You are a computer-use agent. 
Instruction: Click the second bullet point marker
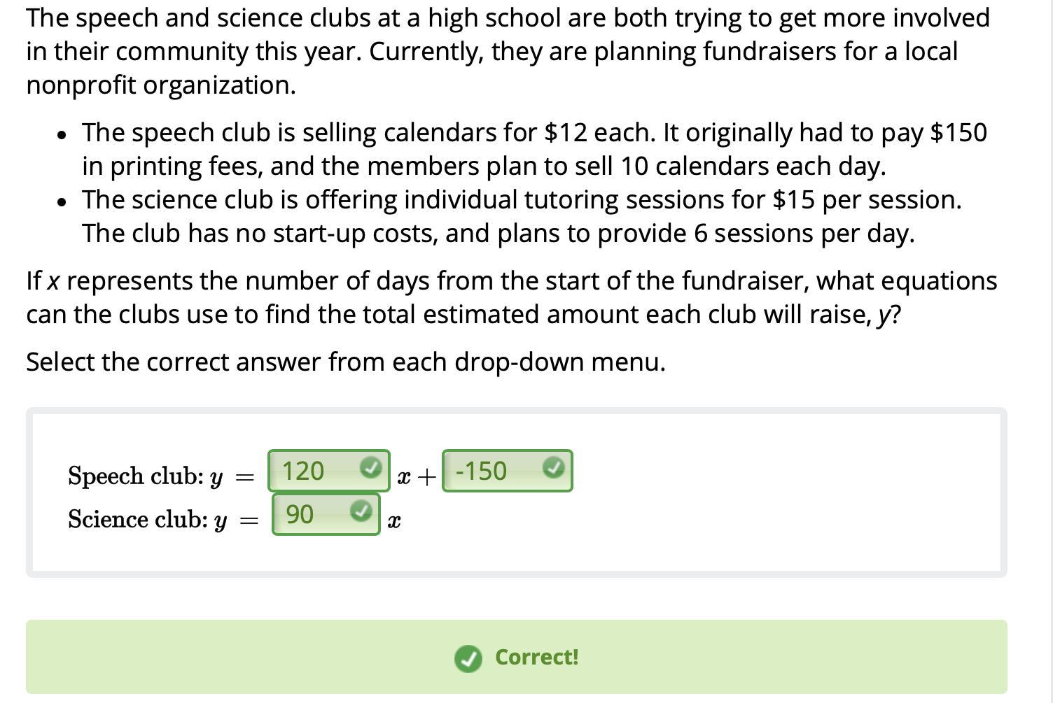click(x=63, y=202)
